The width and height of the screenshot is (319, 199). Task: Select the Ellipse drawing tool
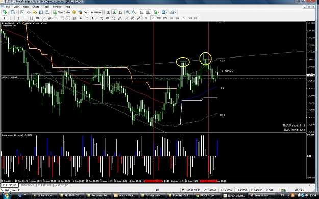click(x=108, y=18)
